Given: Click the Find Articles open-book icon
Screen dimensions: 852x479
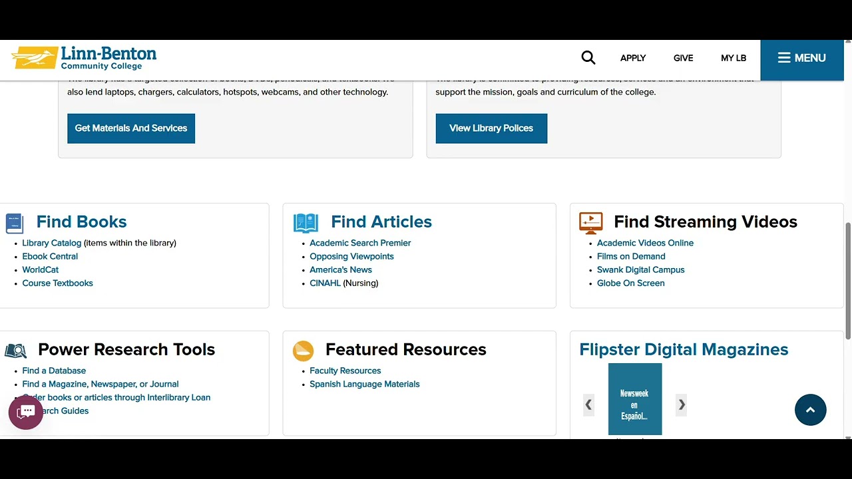Looking at the screenshot, I should (x=306, y=223).
